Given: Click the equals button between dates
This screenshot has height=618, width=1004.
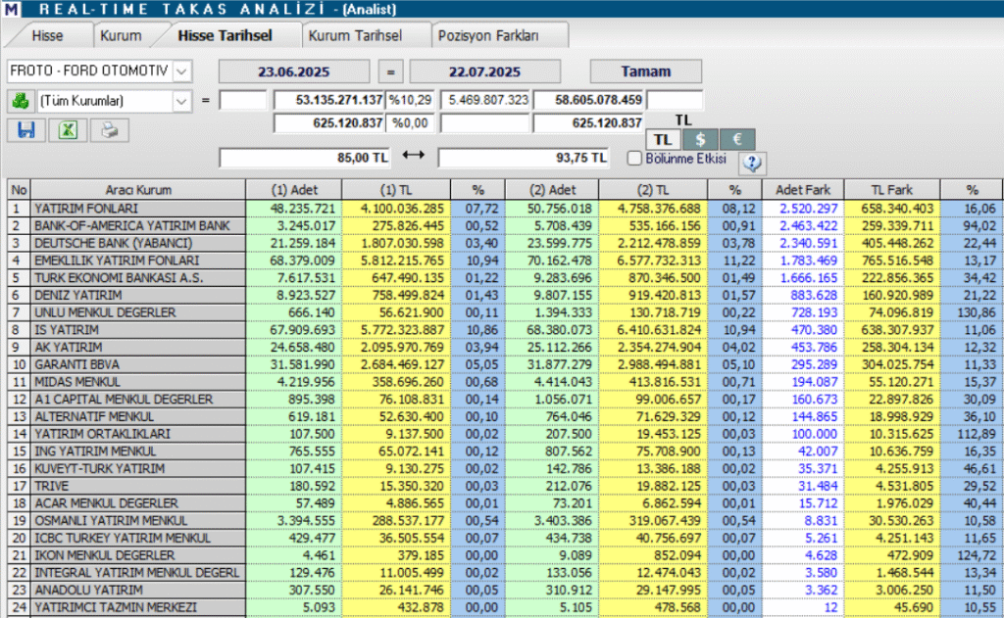Looking at the screenshot, I should click(x=390, y=71).
